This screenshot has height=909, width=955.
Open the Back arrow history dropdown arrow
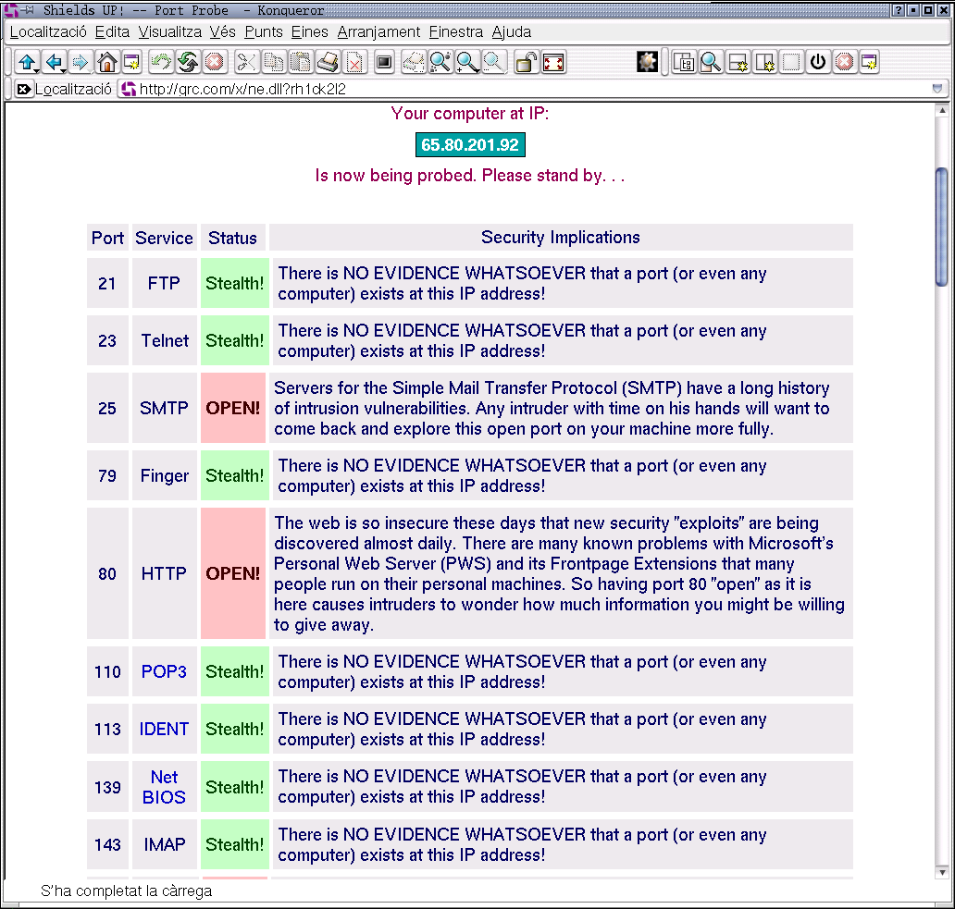[x=64, y=70]
